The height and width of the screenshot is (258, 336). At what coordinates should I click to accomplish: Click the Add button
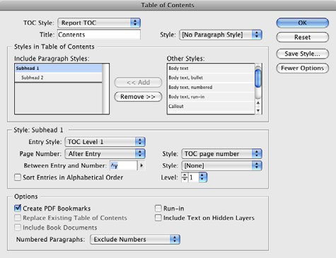point(138,83)
